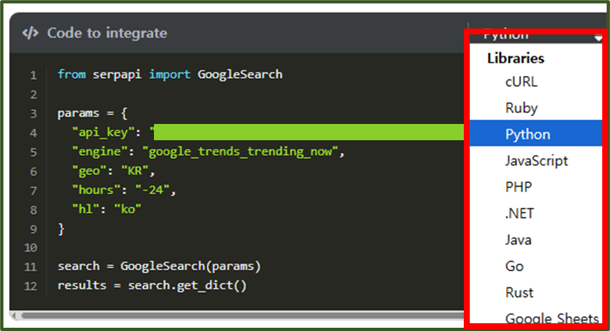610x331 pixels.
Task: Click the "geo": "KR" line
Action: coord(113,171)
